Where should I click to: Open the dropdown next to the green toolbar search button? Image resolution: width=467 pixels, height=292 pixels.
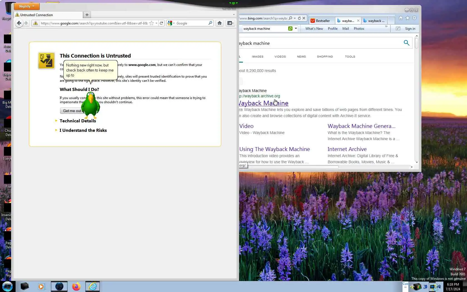296,28
